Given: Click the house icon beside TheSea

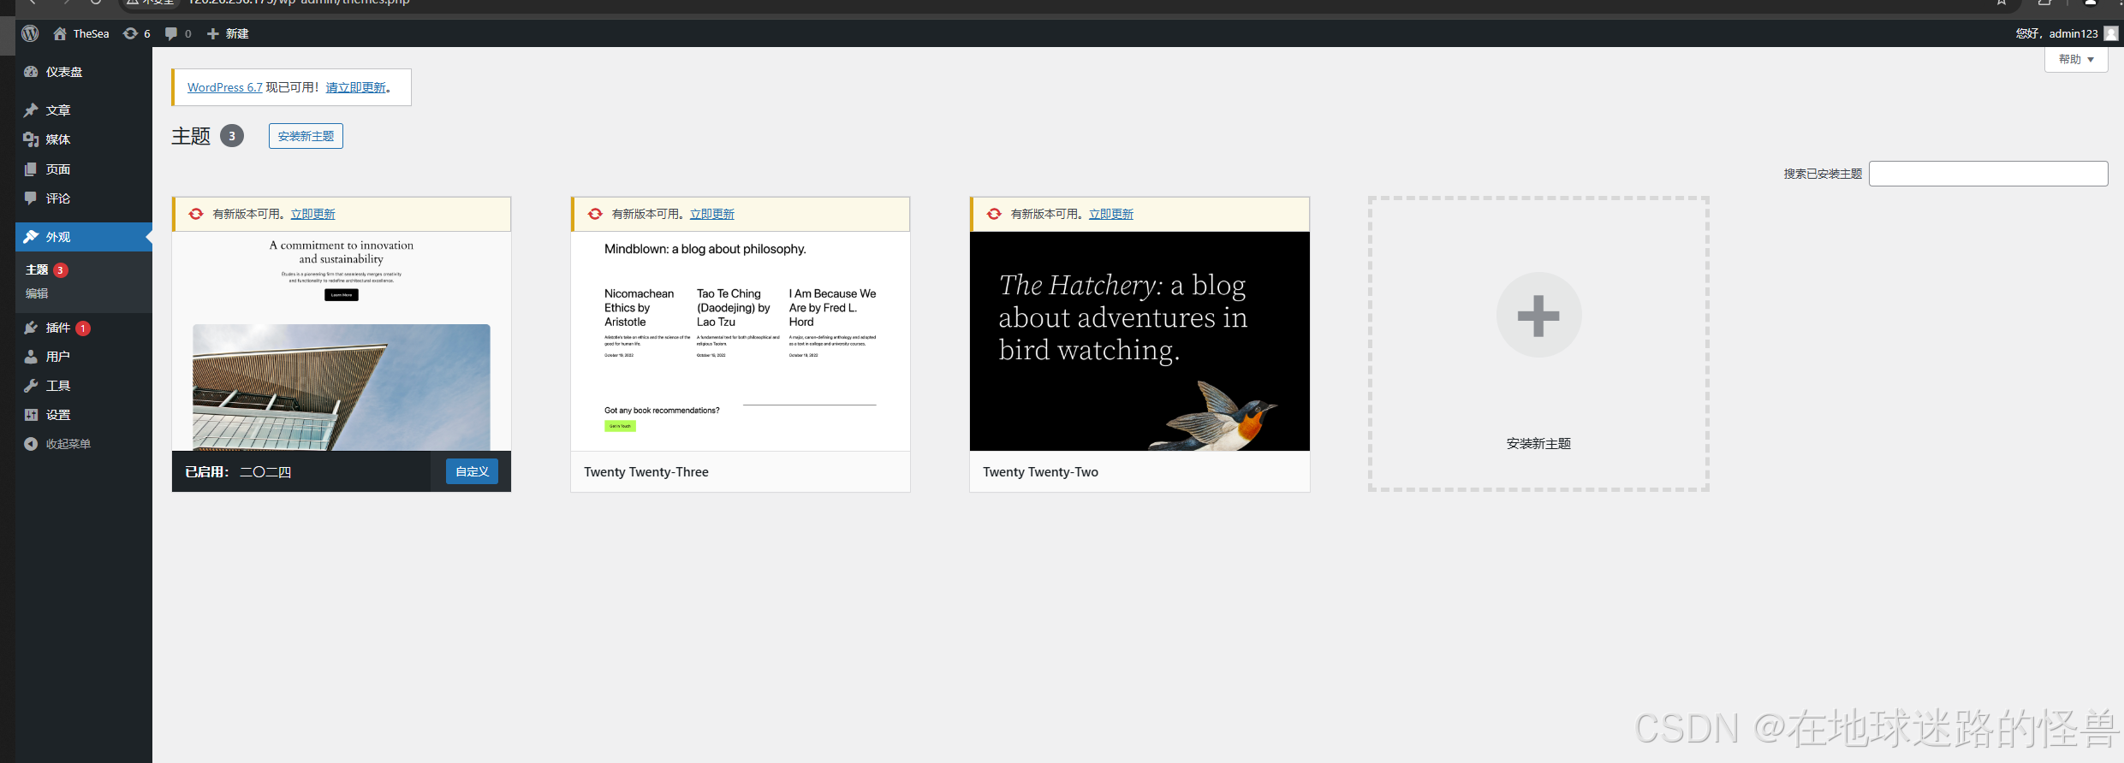Looking at the screenshot, I should click(x=60, y=33).
